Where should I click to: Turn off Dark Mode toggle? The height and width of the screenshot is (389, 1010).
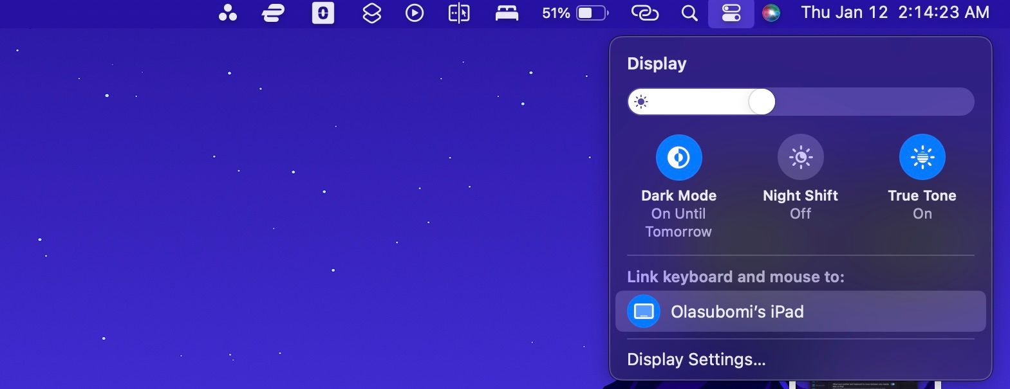(678, 157)
